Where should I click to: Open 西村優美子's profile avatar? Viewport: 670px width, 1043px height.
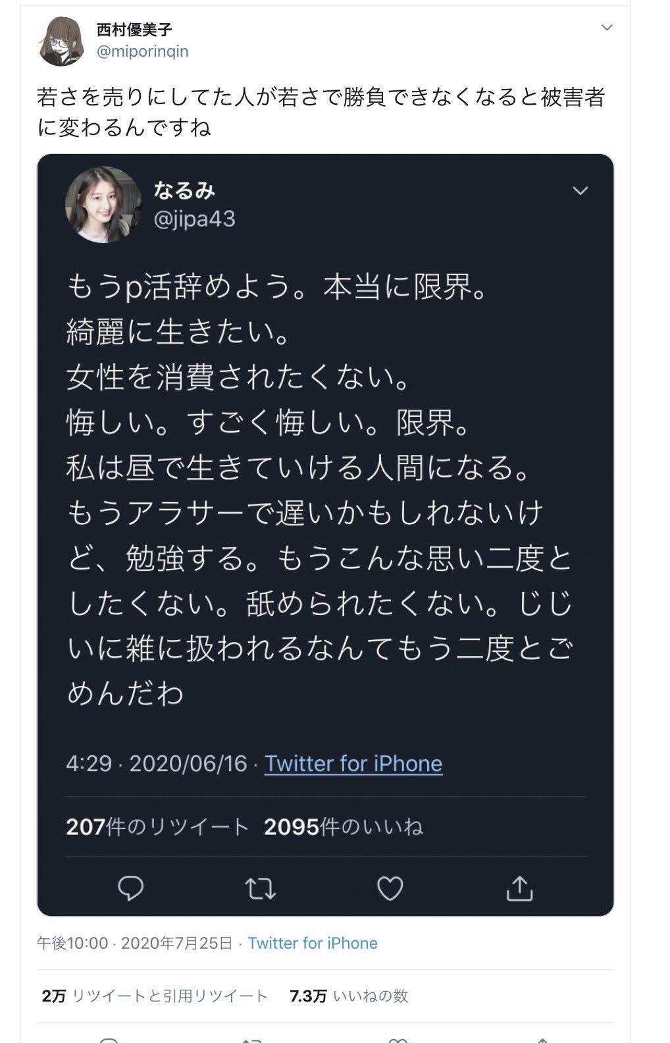tap(61, 40)
